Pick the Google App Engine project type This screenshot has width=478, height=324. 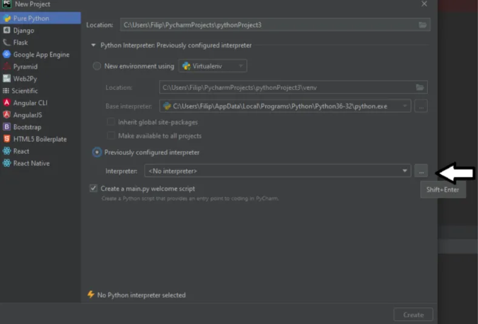pyautogui.click(x=40, y=55)
